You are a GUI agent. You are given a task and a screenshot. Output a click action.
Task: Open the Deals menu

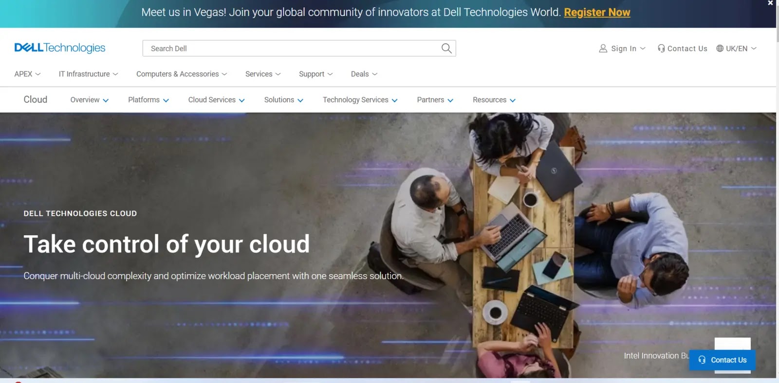pos(364,74)
